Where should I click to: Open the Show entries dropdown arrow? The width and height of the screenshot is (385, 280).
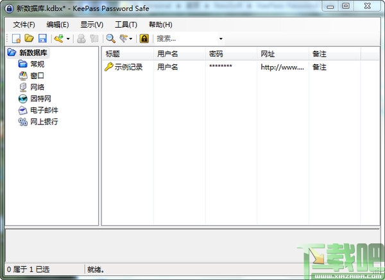pos(131,39)
